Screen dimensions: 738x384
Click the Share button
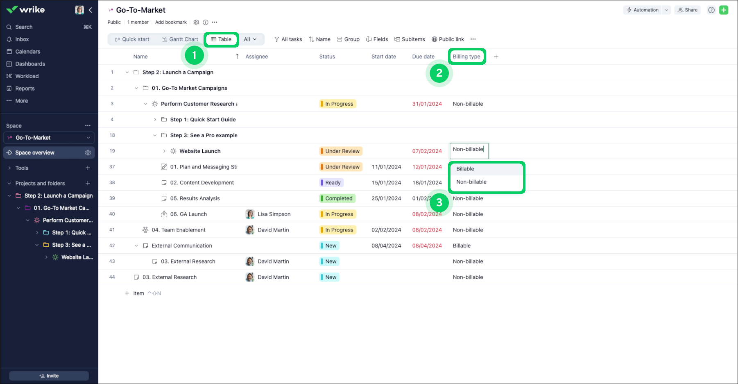(x=688, y=10)
